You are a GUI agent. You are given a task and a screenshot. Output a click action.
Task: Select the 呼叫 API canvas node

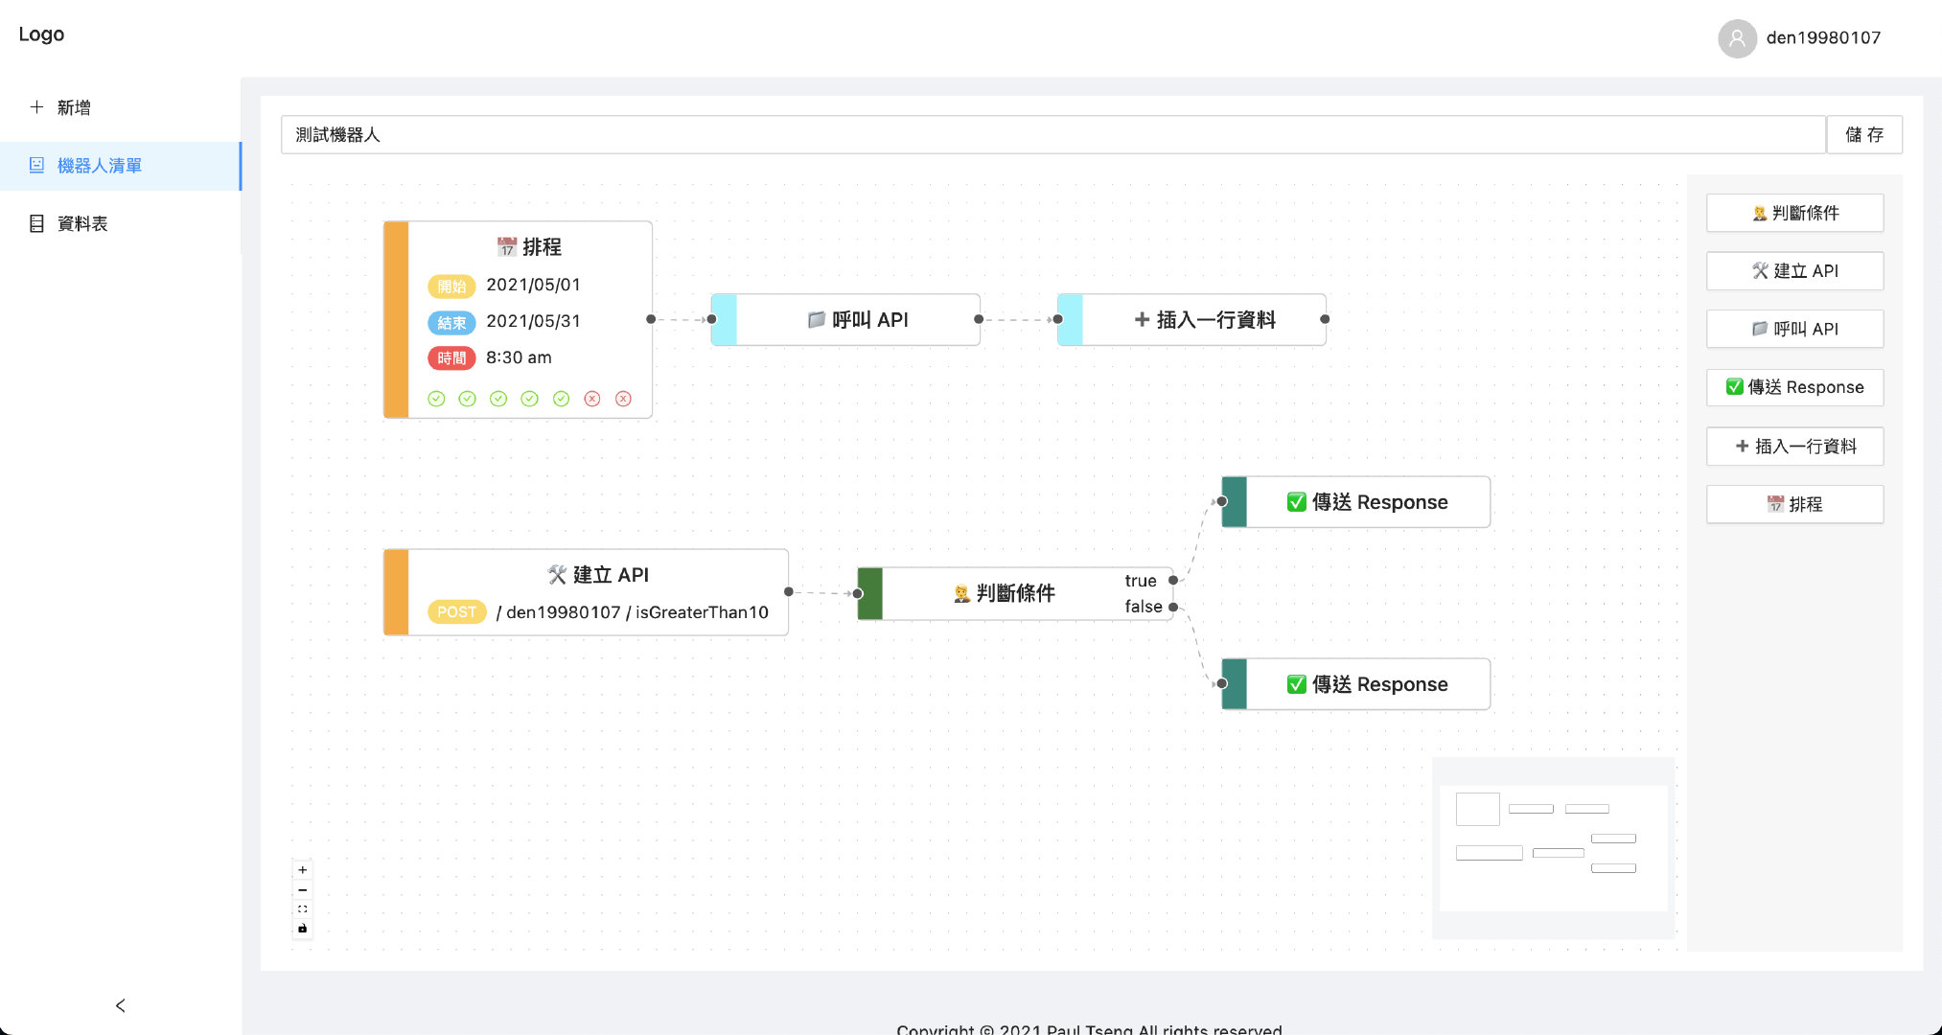[x=845, y=320]
